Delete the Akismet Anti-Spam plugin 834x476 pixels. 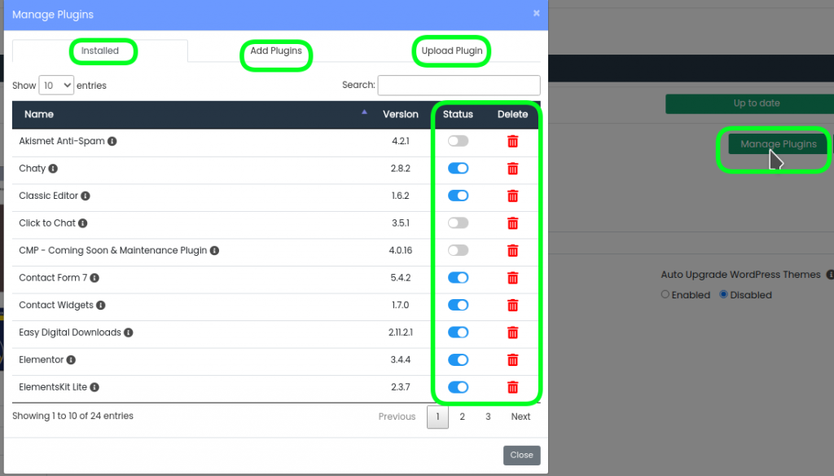(x=512, y=141)
